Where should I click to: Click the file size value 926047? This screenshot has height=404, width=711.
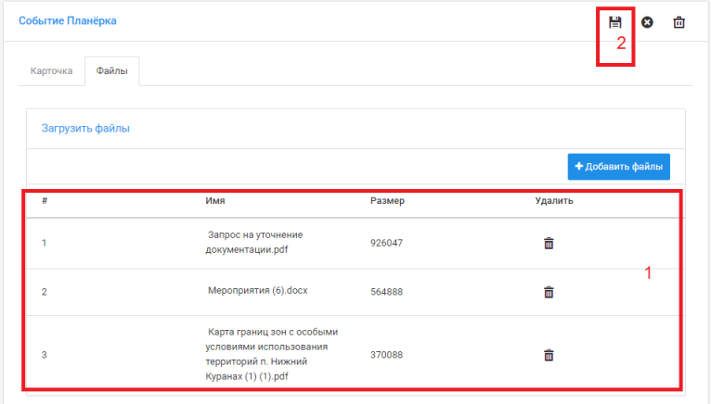(386, 243)
